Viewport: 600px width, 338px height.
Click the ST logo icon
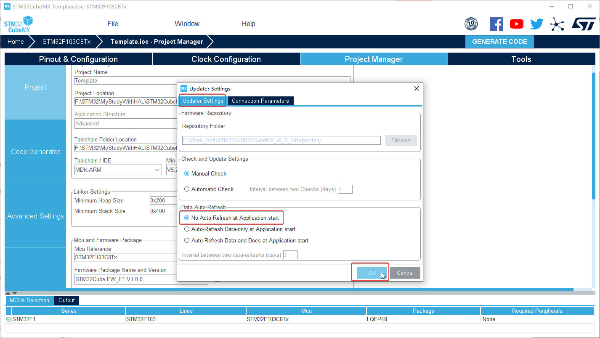pos(584,24)
